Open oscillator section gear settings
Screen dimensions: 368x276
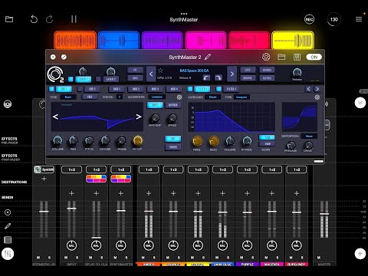coord(179,97)
